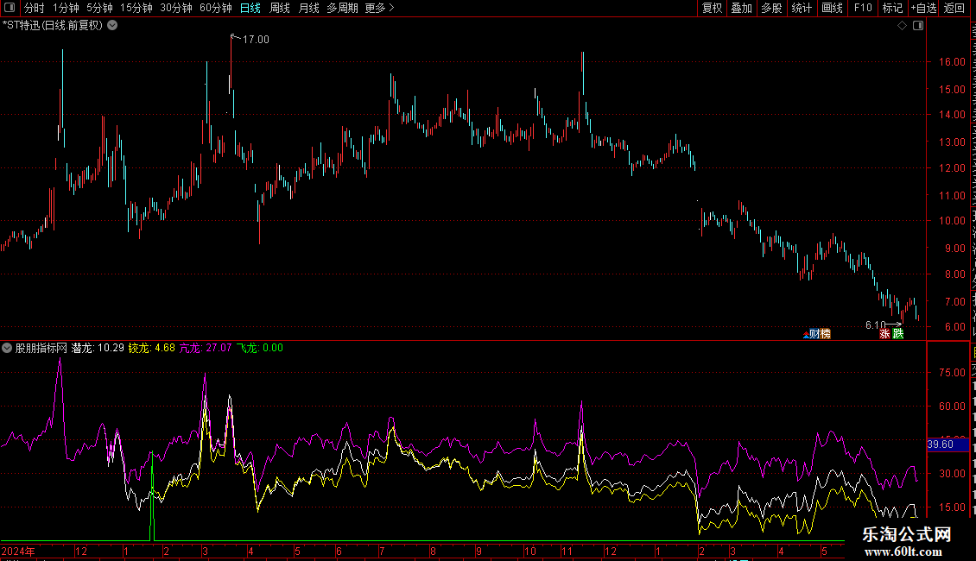
Task: Click the 亢龙: 27.07 indicator value
Action: [206, 349]
